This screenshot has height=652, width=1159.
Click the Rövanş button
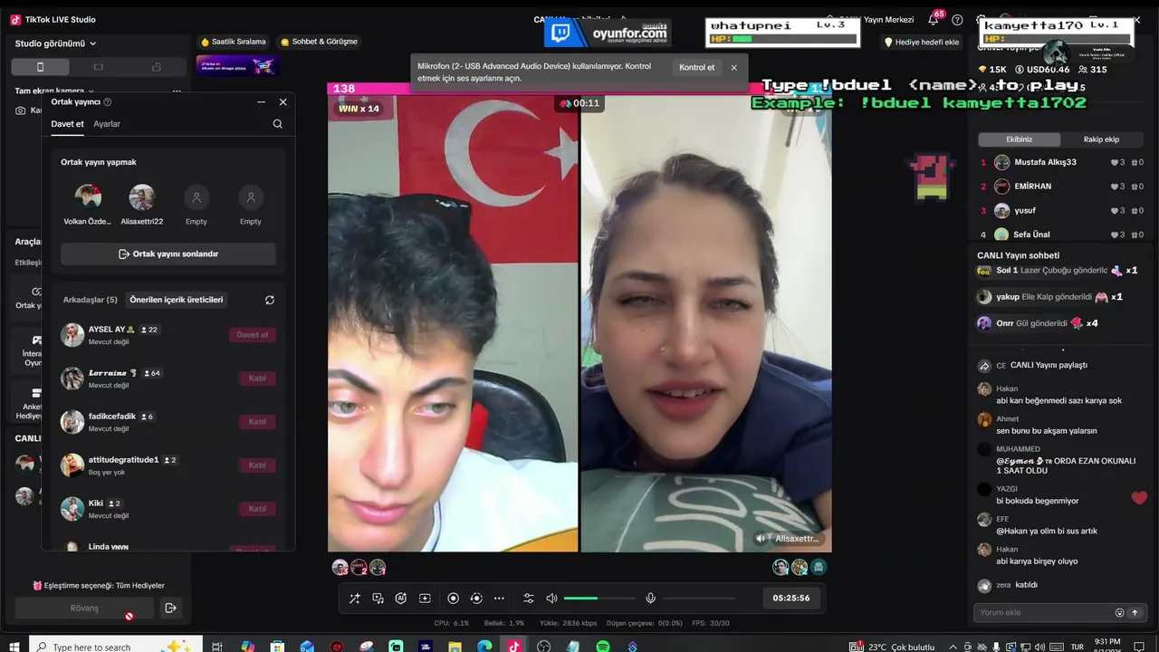pos(84,609)
